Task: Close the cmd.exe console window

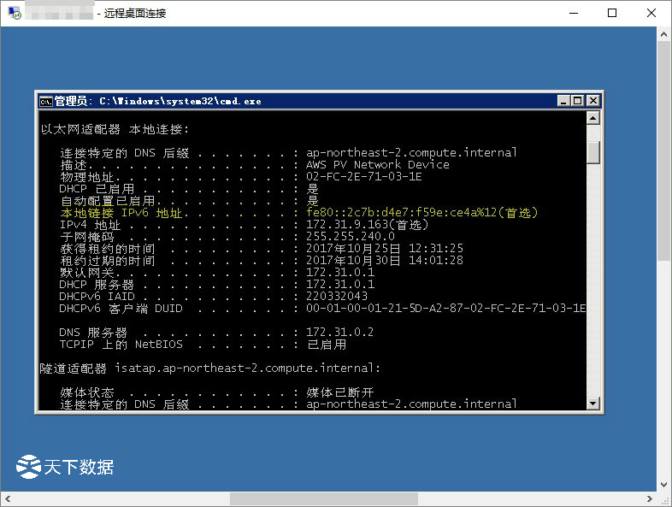Action: click(x=592, y=101)
